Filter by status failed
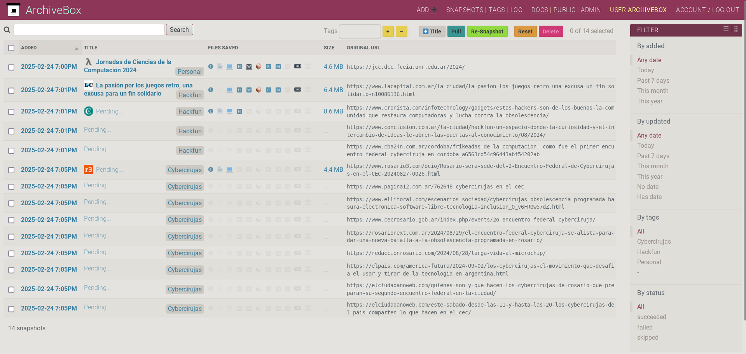746x354 pixels. pos(645,328)
